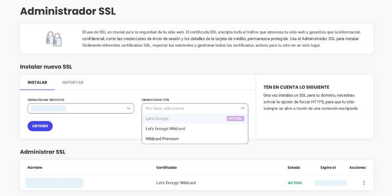Click the Acciones column header

tap(358, 168)
